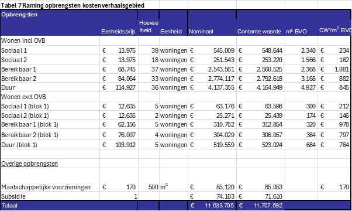The image size is (352, 211).
Task: Click the 'Nominaal' column header
Action: point(201,32)
